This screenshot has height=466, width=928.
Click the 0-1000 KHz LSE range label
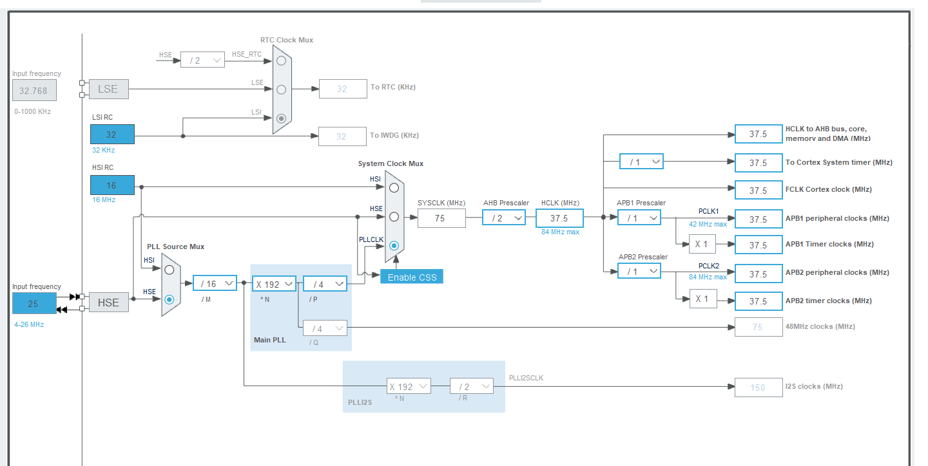[x=32, y=111]
